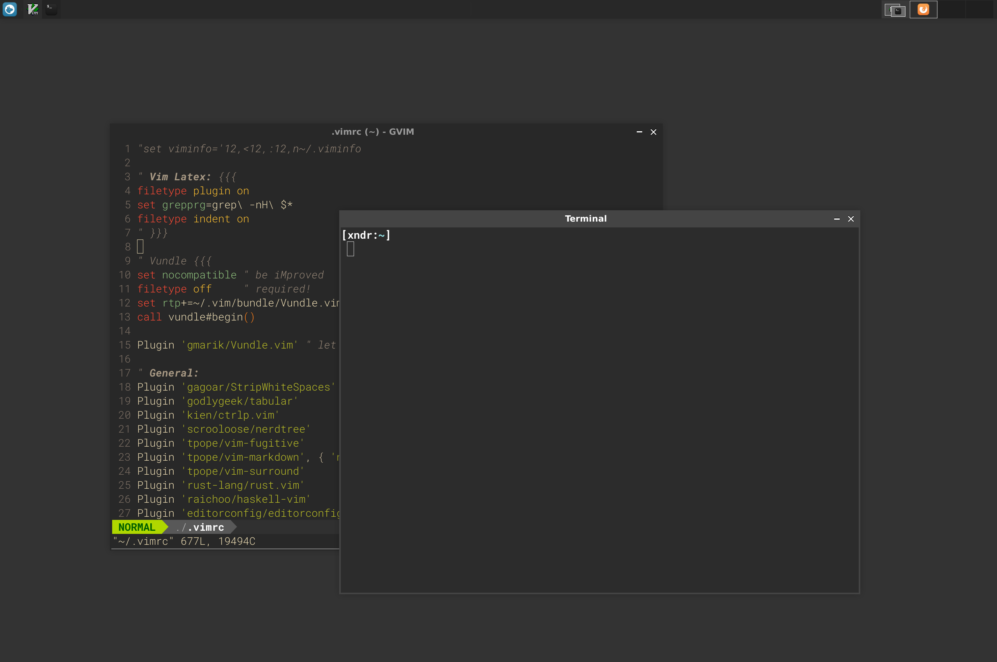Click the Terminal title bar
This screenshot has height=662, width=997.
(585, 219)
